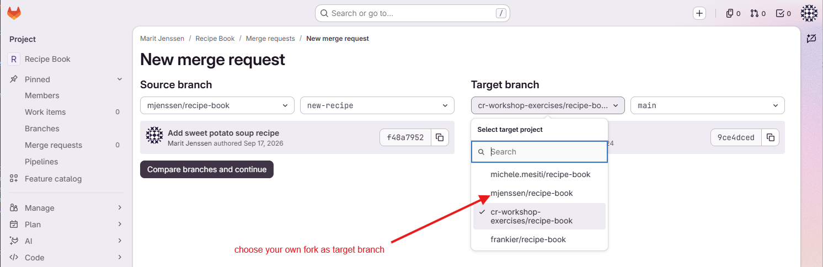Open the create new plus menu
The width and height of the screenshot is (823, 267).
(x=699, y=13)
